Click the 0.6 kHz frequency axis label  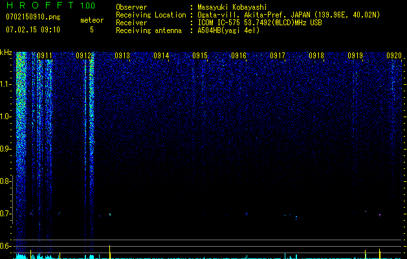click(5, 246)
